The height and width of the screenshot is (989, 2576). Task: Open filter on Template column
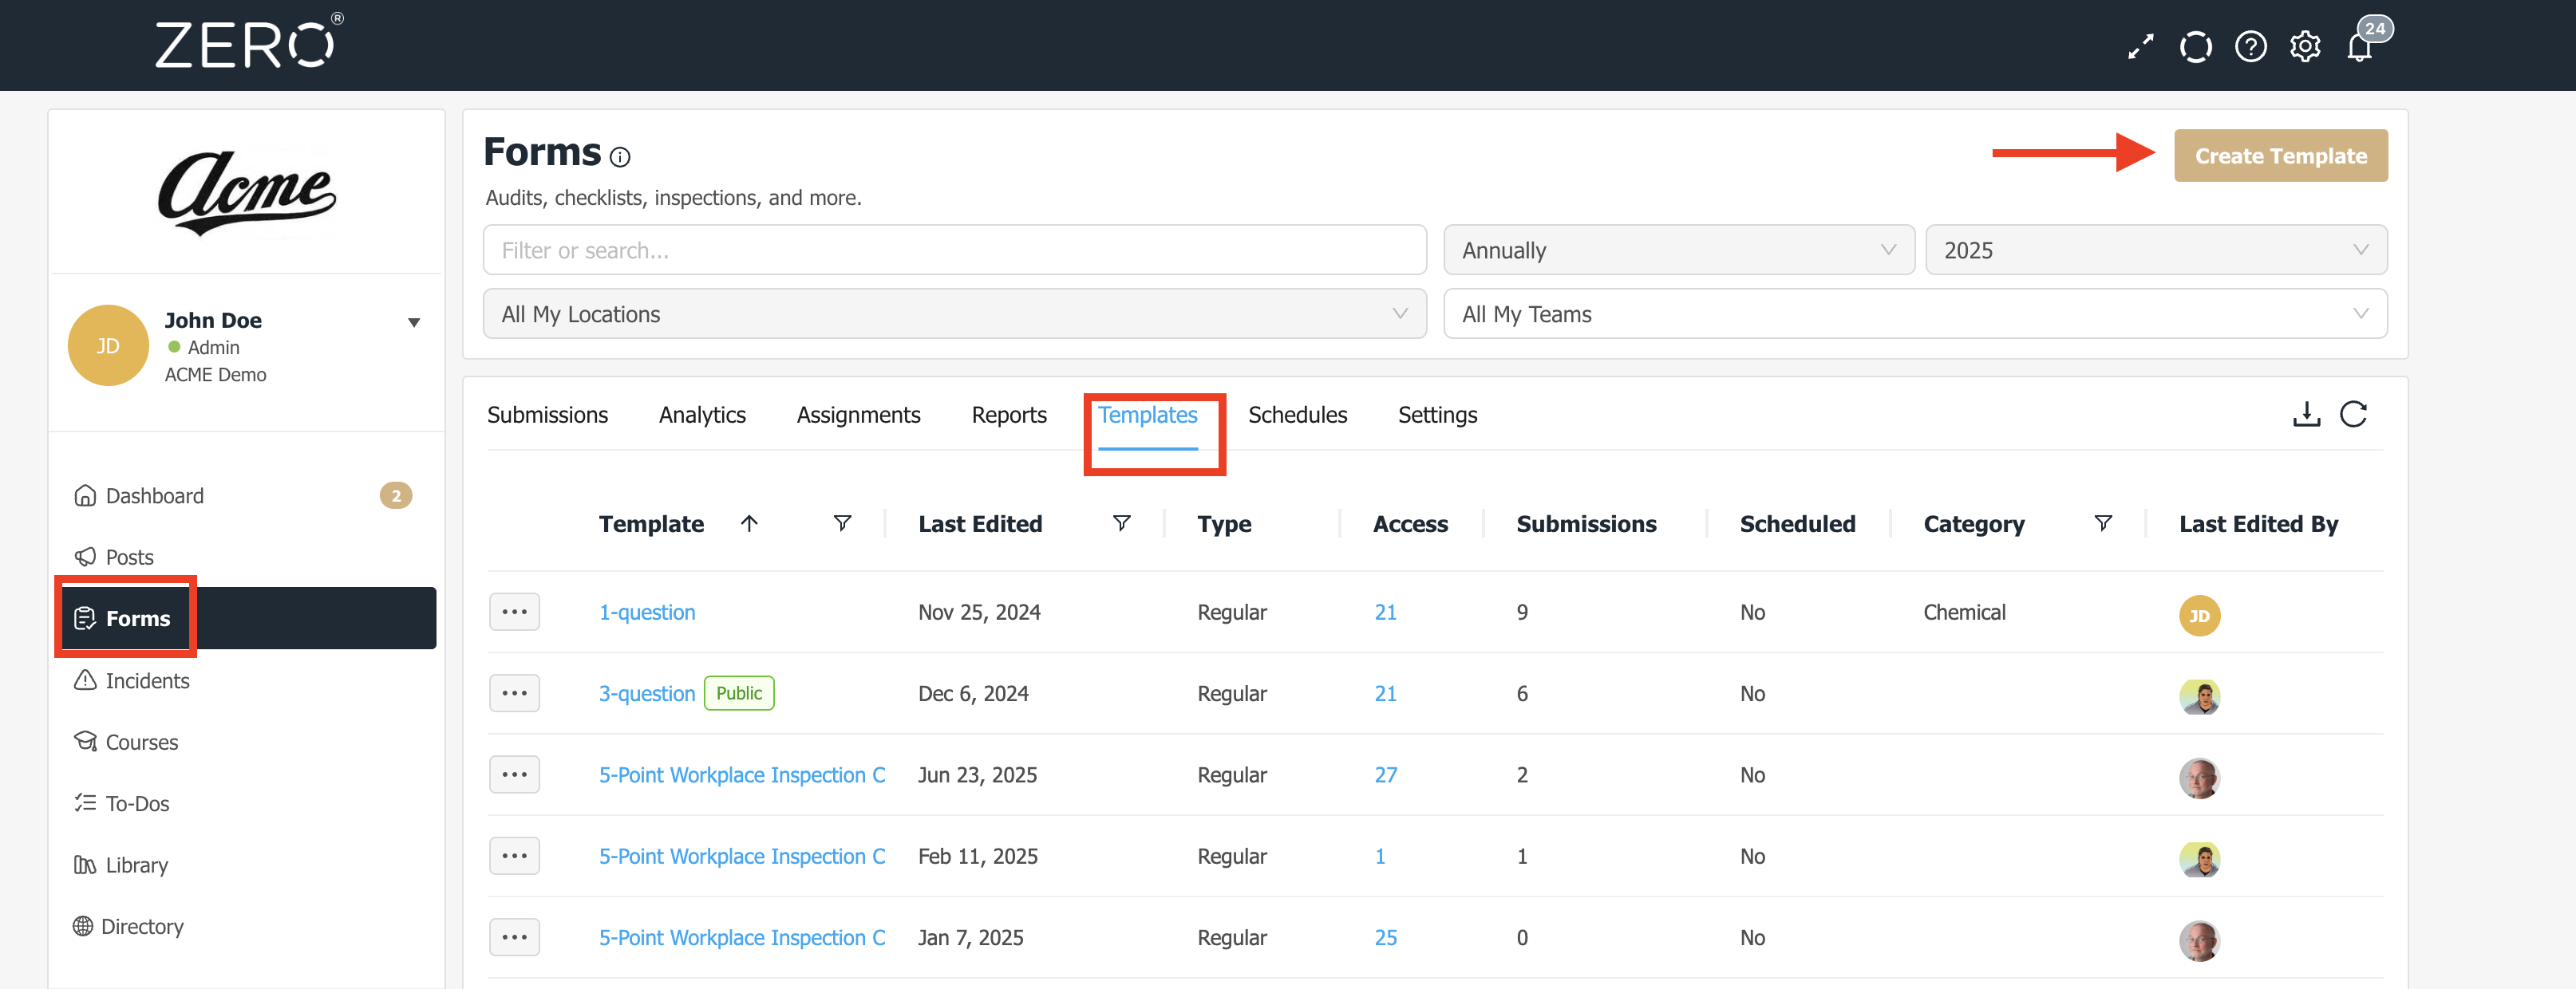click(842, 523)
